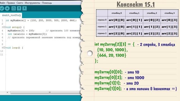Click the line 'int lalalolo = myNumbers[3];'
This screenshot has width=180, height=101.
point(27,34)
